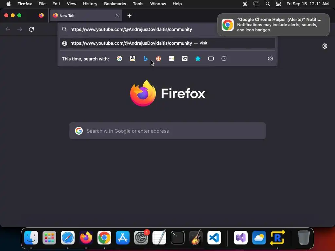Open TextEdit from the Dock

(159, 238)
